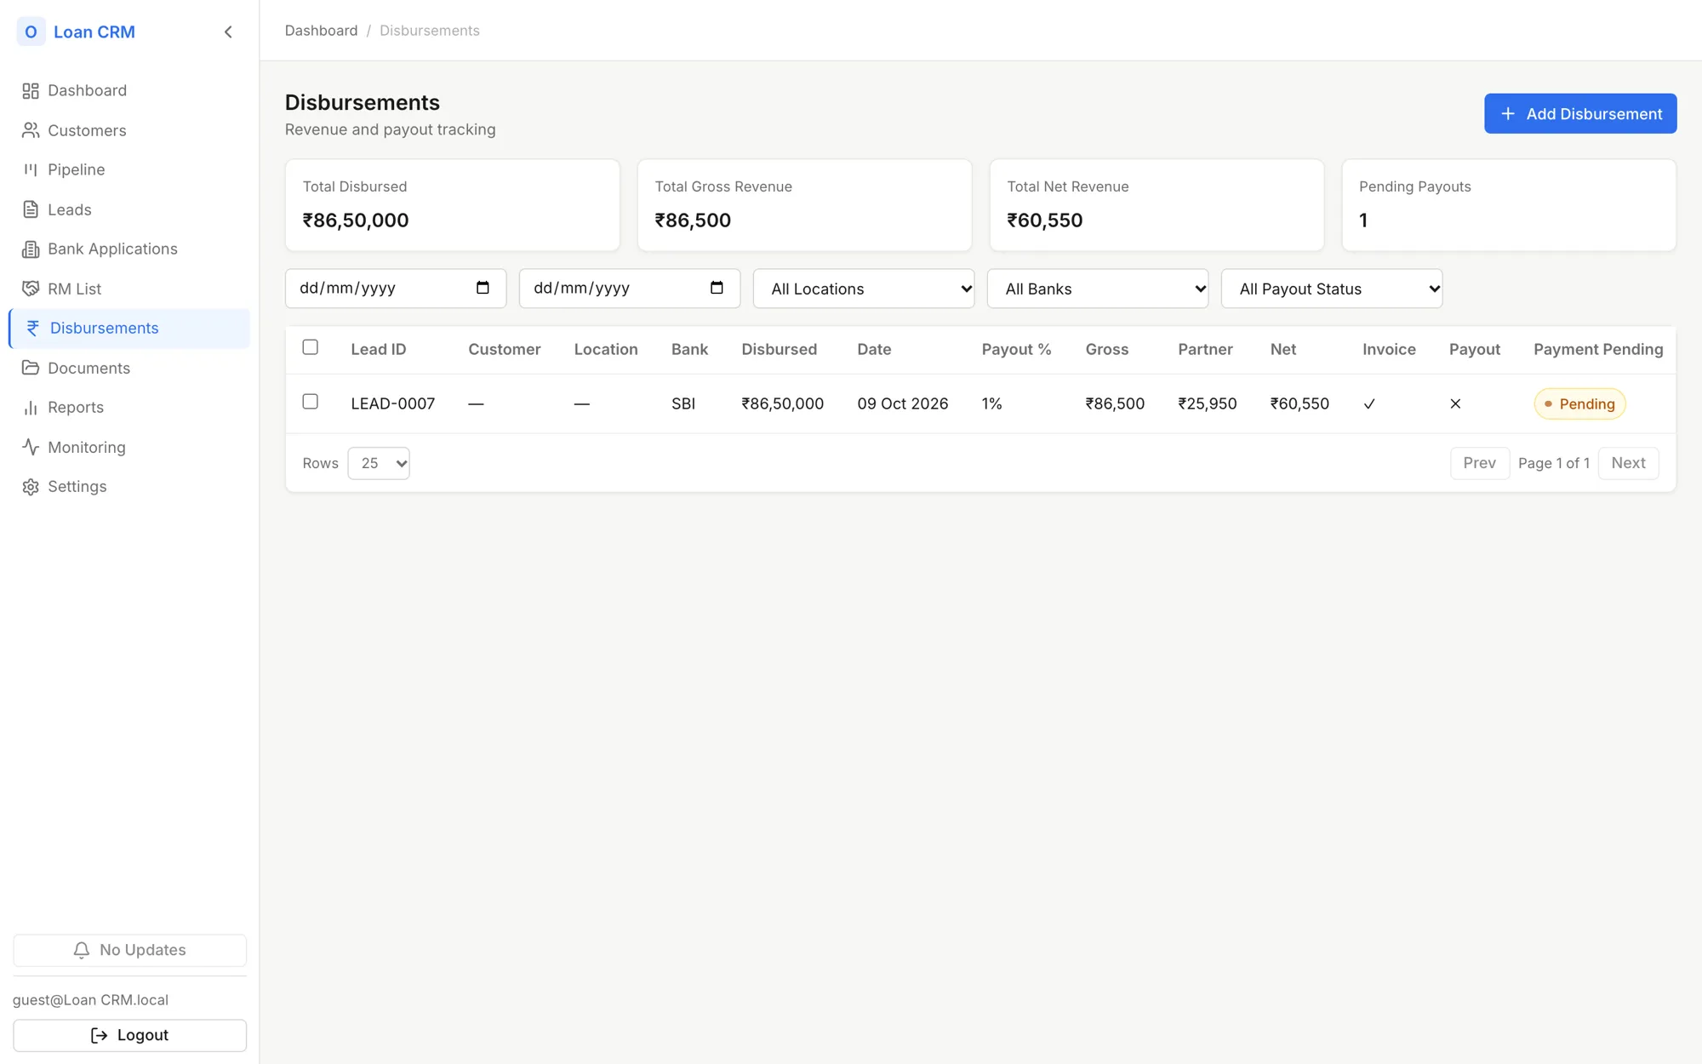Check the LEAD-0007 row checkbox
Screen dimensions: 1702x1064
311,402
